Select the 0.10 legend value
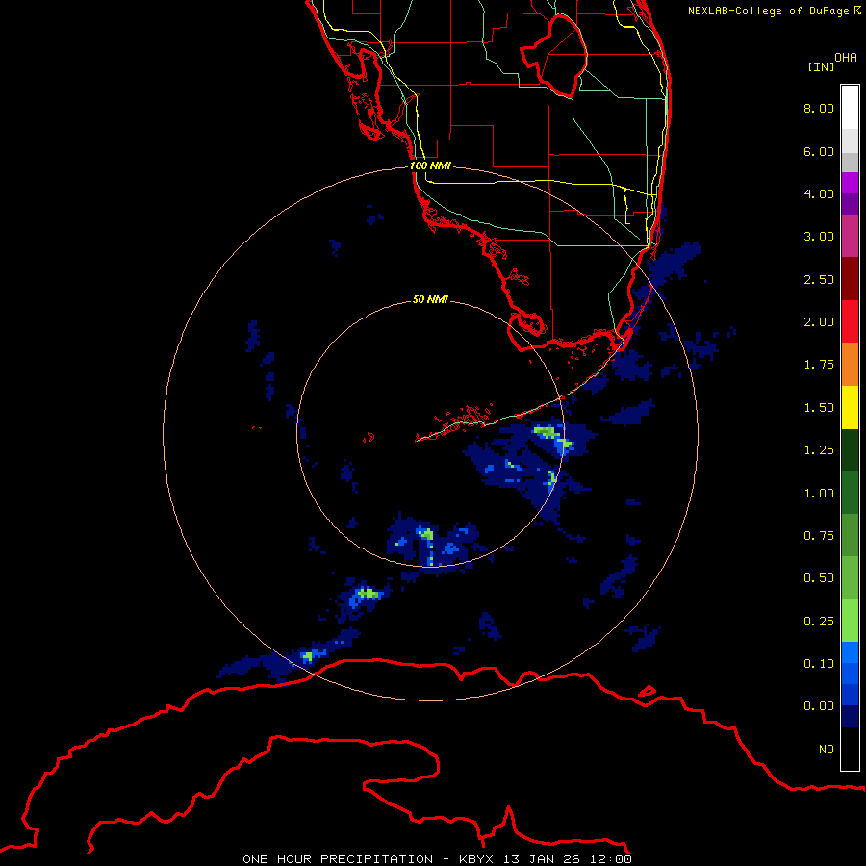Screen dimensions: 866x866 (819, 664)
